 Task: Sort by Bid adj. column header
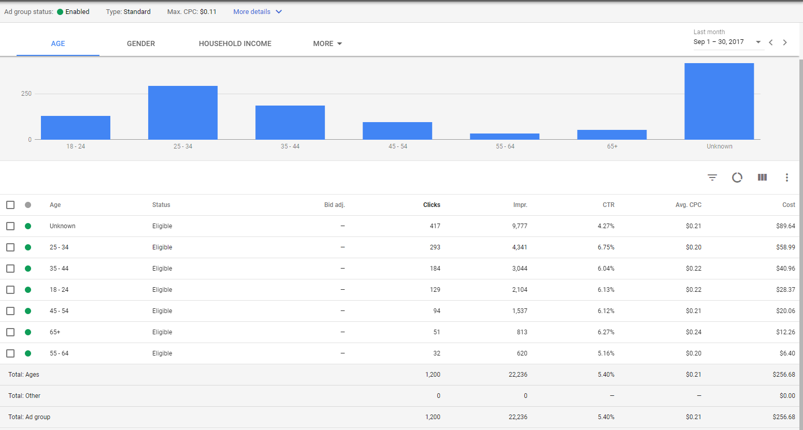(x=335, y=205)
